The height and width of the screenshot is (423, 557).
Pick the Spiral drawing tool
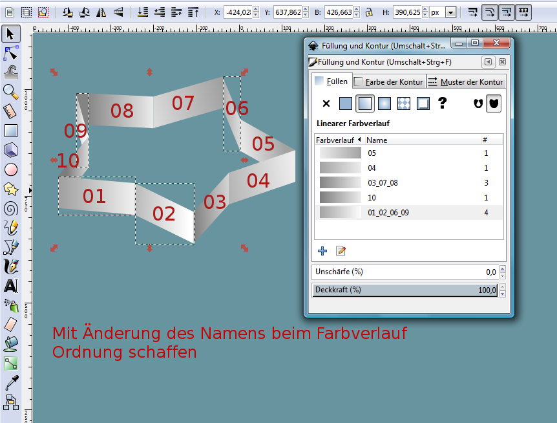pyautogui.click(x=10, y=208)
